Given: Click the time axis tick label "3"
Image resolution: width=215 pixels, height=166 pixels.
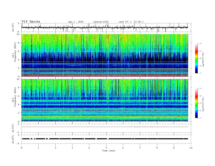Looking at the screenshot, I should [x=72, y=148].
